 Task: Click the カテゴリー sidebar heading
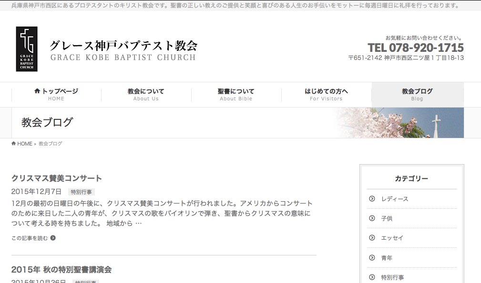411,178
